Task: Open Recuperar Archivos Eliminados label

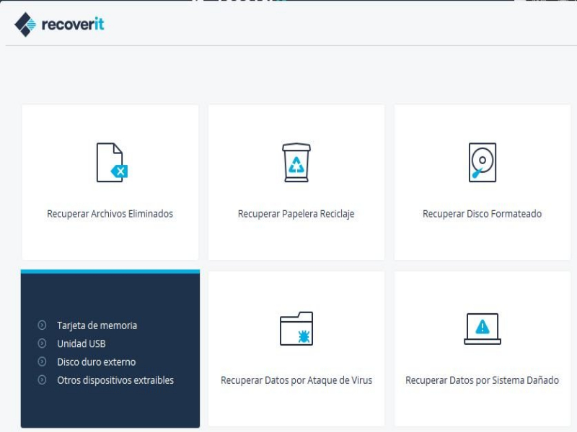Action: point(110,214)
